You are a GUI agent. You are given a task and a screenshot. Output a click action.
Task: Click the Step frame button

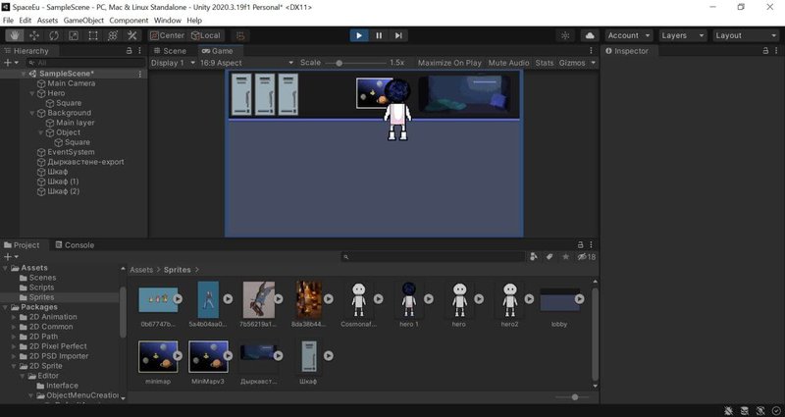pos(398,35)
